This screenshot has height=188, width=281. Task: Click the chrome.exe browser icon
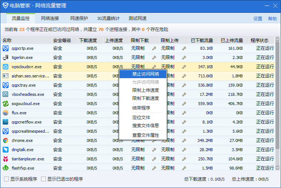pyautogui.click(x=6, y=140)
